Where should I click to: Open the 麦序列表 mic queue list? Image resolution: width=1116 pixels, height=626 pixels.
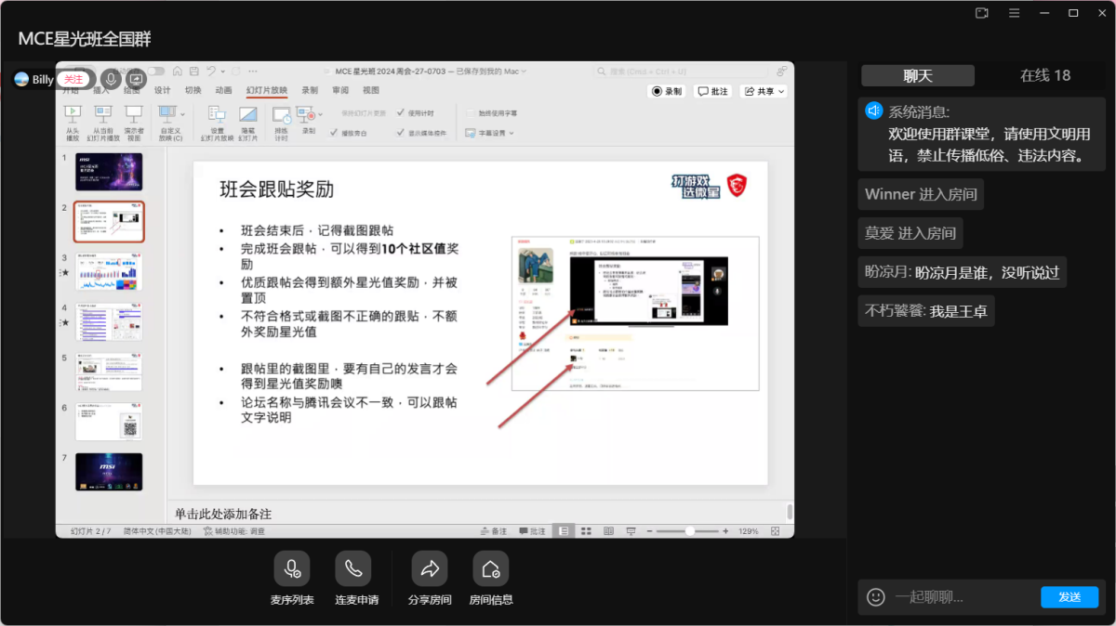coord(291,568)
